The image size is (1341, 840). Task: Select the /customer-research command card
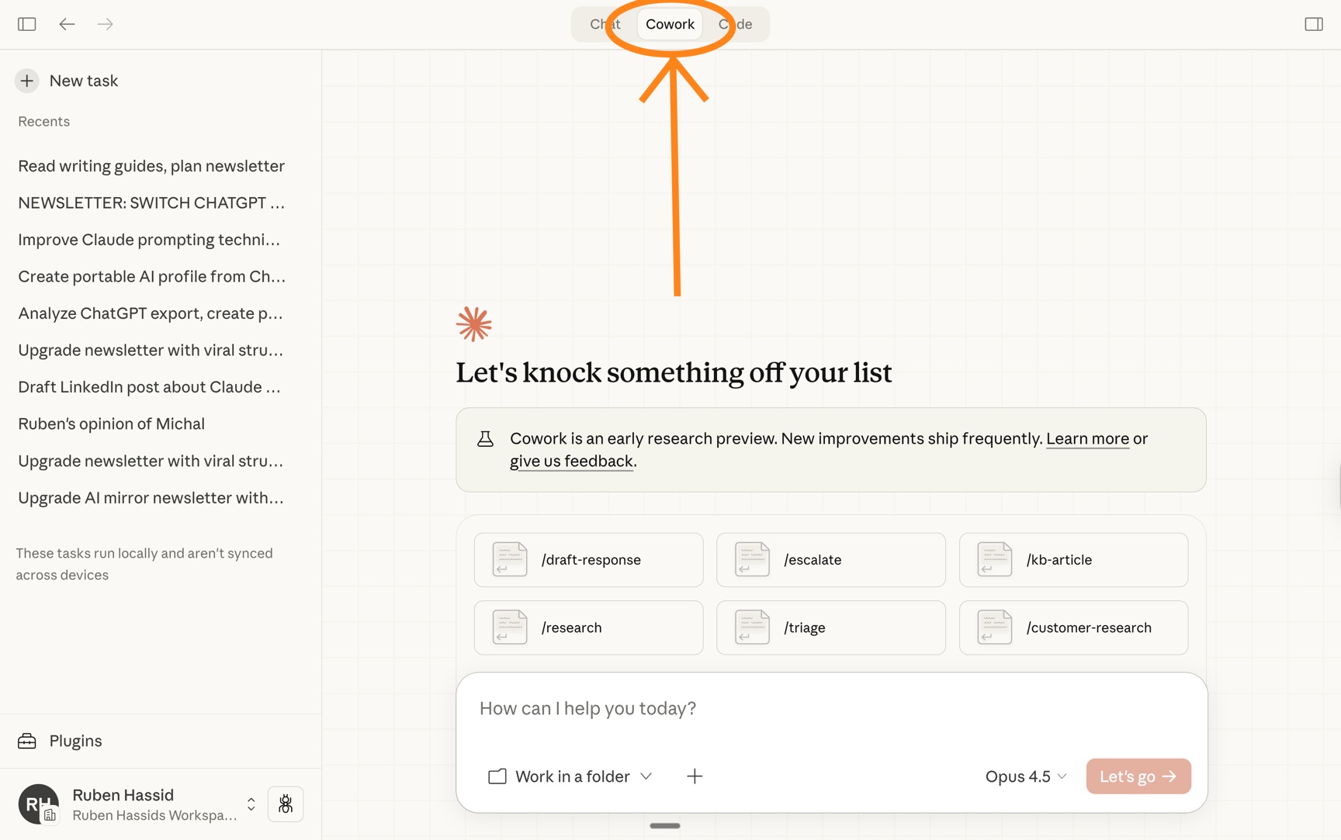1073,627
